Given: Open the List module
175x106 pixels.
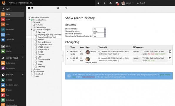Looking at the screenshot, I should coord(12,24).
